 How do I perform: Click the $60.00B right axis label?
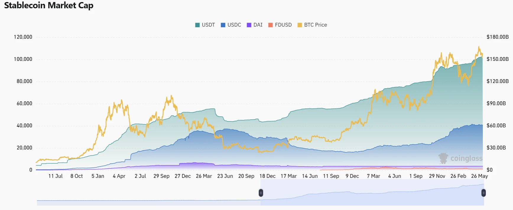(496, 126)
